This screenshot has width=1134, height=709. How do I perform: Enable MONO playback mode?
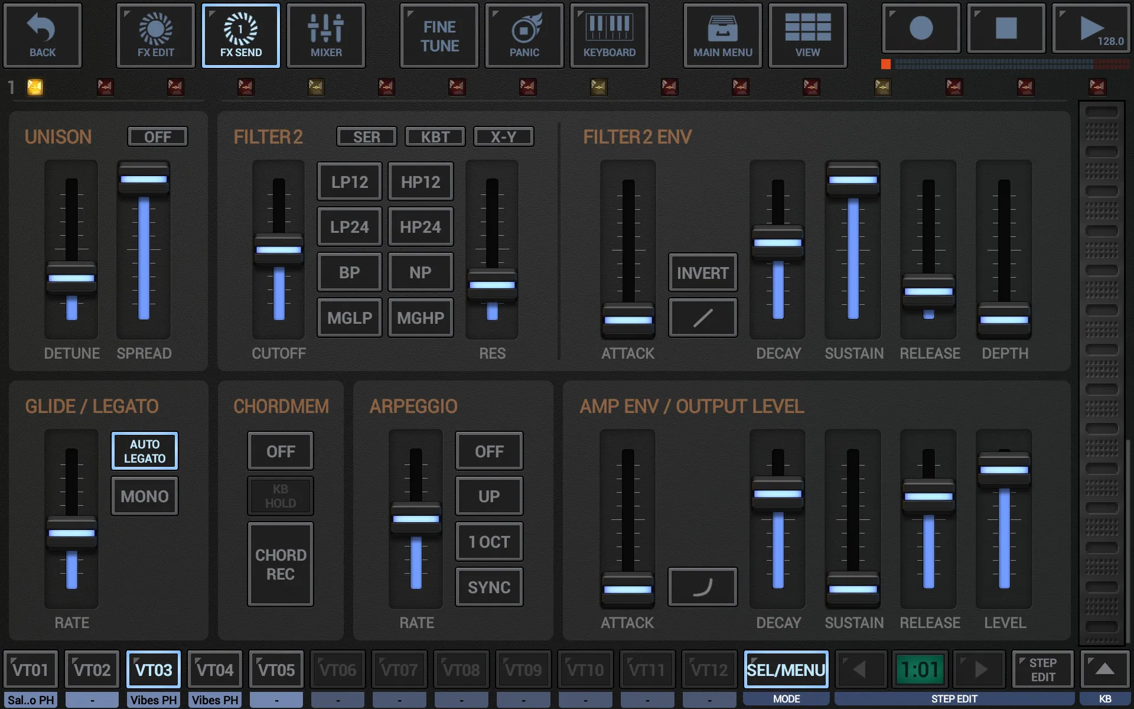click(144, 497)
